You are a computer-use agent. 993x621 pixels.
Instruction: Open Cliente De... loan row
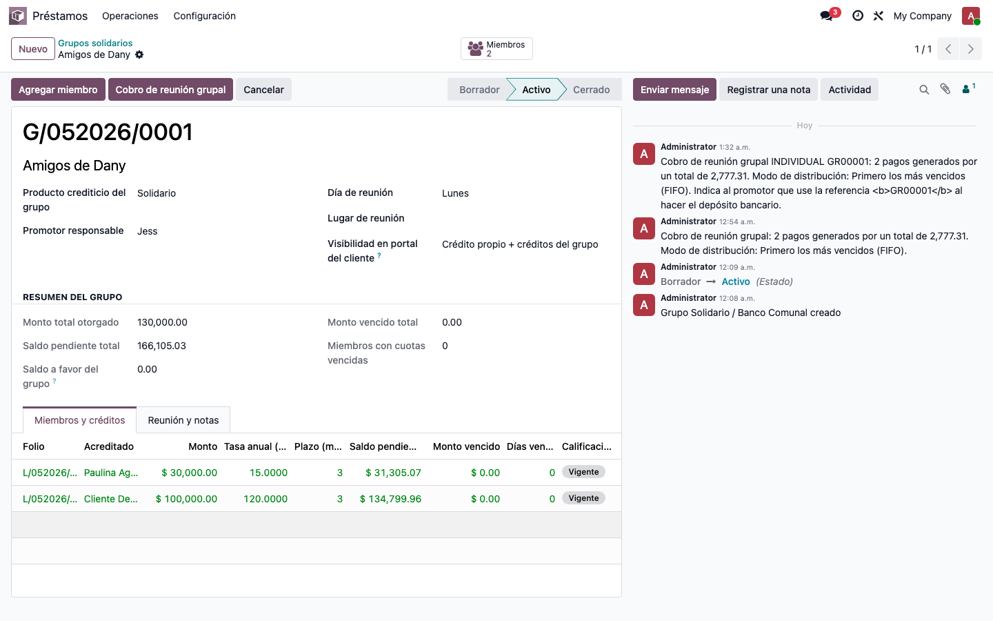[317, 499]
